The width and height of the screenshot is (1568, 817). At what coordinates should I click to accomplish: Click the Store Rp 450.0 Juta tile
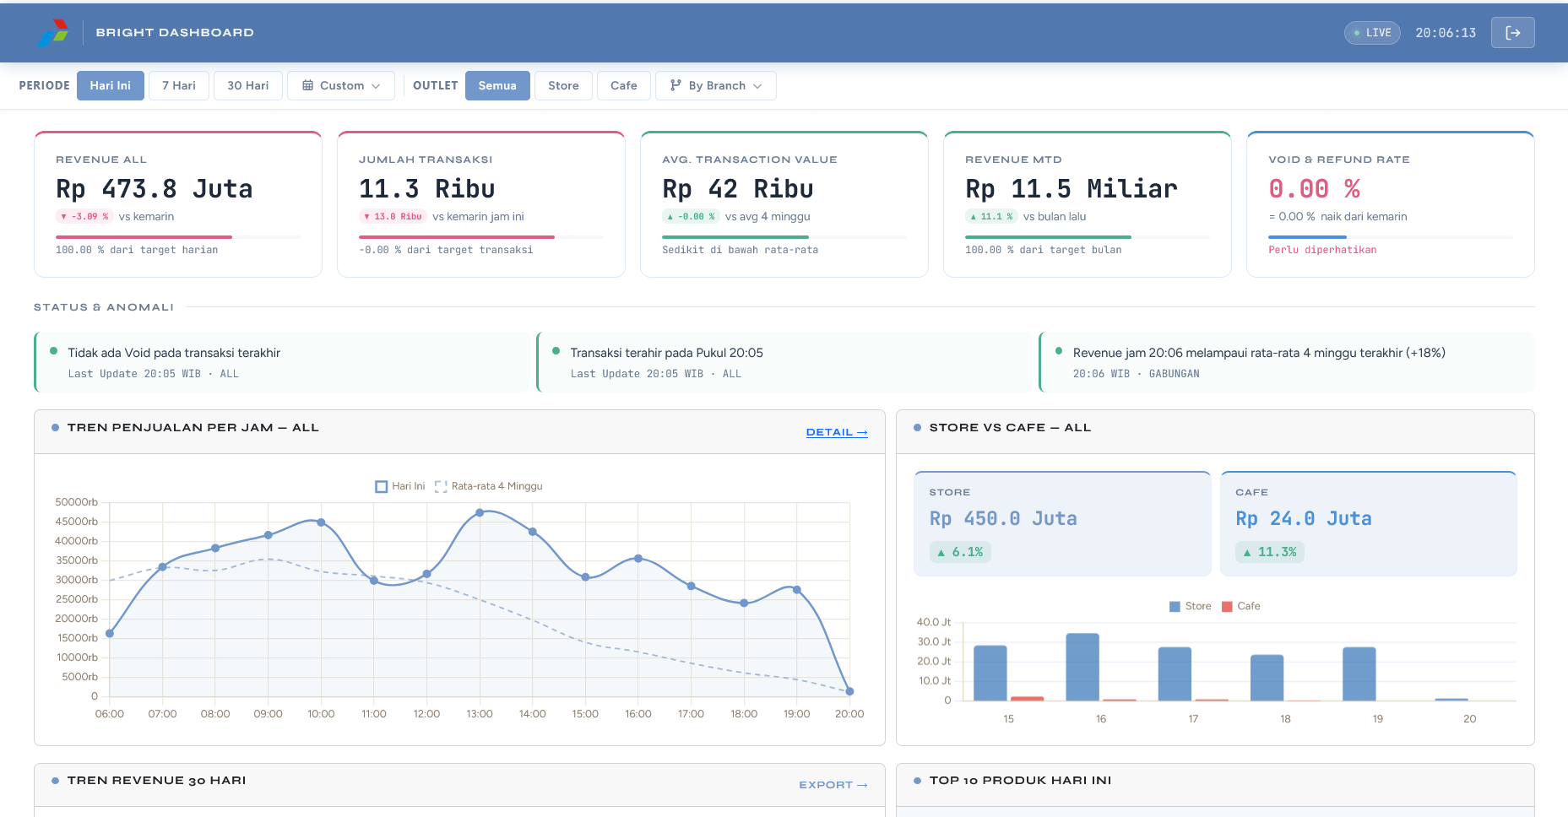point(1062,523)
